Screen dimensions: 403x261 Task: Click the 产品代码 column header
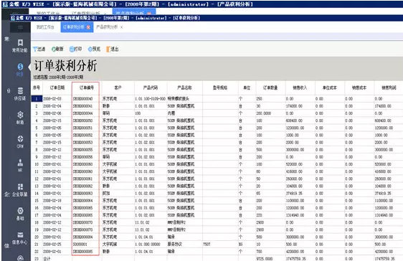point(151,87)
